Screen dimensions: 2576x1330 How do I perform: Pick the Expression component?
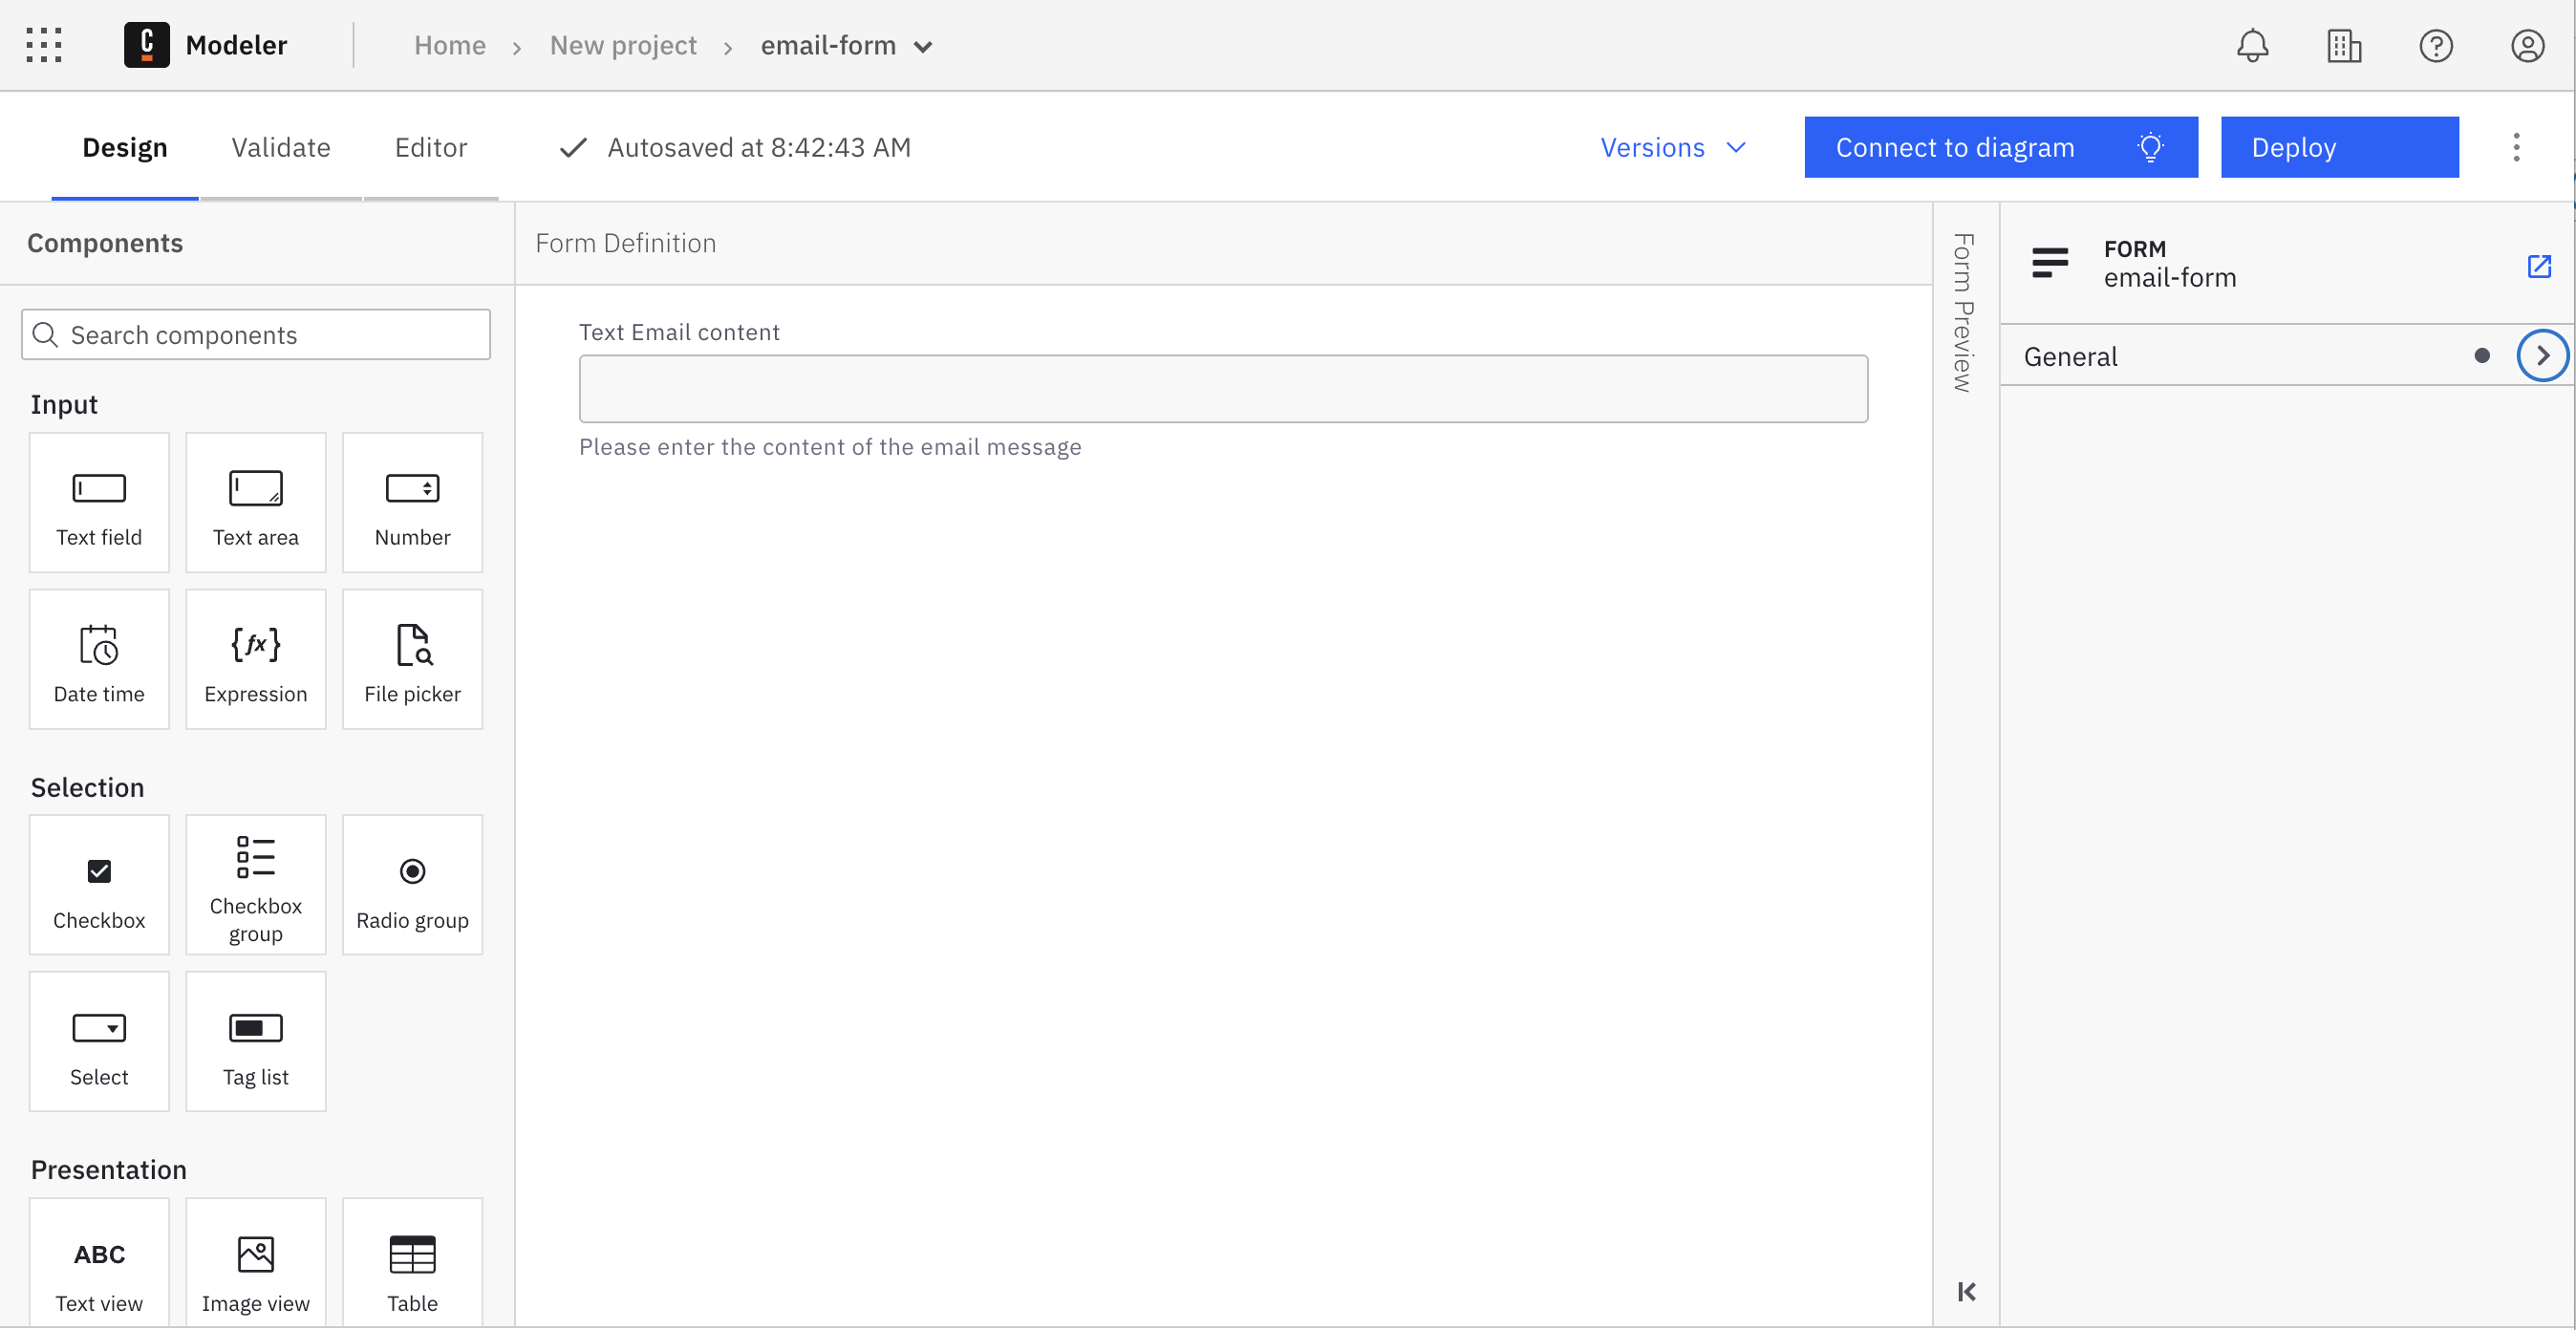[255, 659]
